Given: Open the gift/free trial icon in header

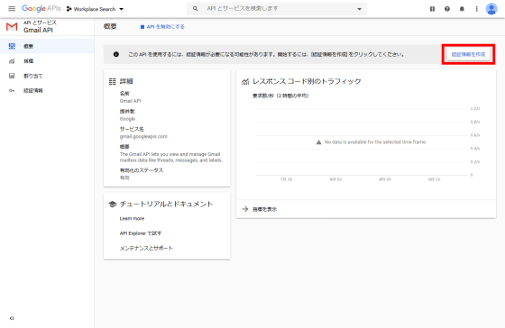Looking at the screenshot, I should click(x=432, y=9).
